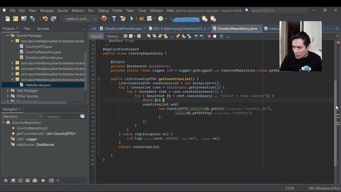Click the Profile Project icon

161,19
